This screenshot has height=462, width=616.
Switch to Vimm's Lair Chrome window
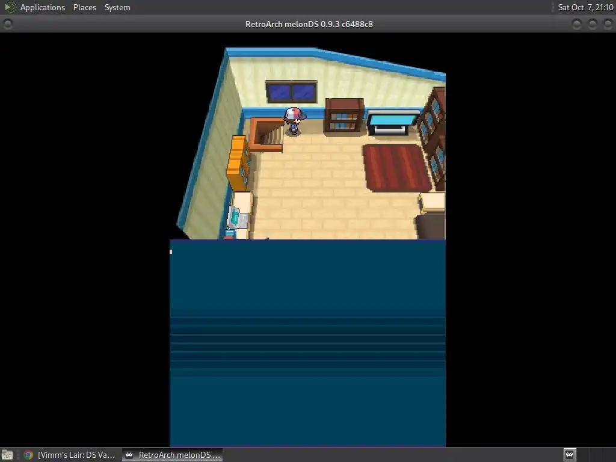tap(70, 455)
